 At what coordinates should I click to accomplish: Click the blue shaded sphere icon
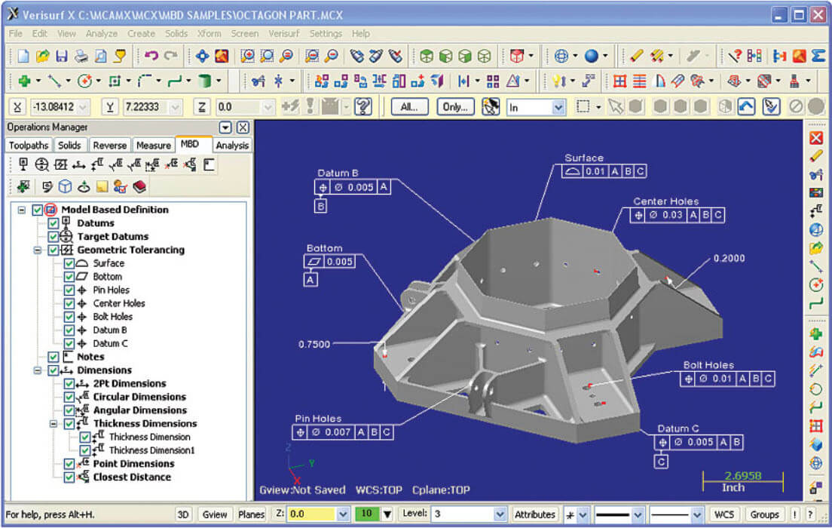(x=592, y=56)
